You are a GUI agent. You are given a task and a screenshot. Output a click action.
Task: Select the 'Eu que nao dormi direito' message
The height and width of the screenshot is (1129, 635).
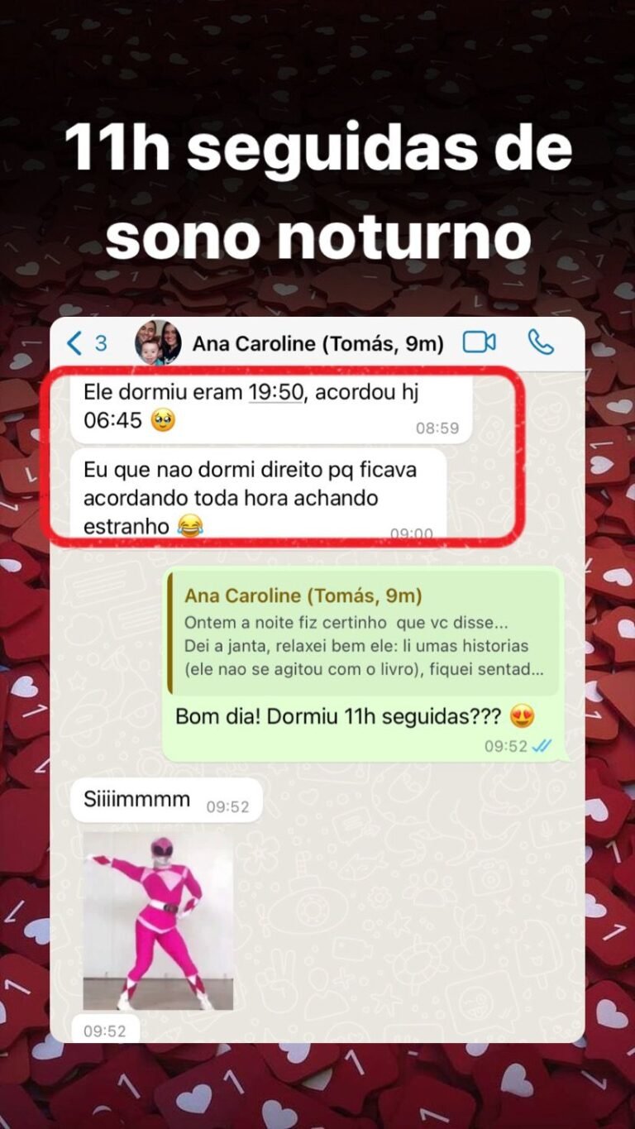(x=259, y=496)
